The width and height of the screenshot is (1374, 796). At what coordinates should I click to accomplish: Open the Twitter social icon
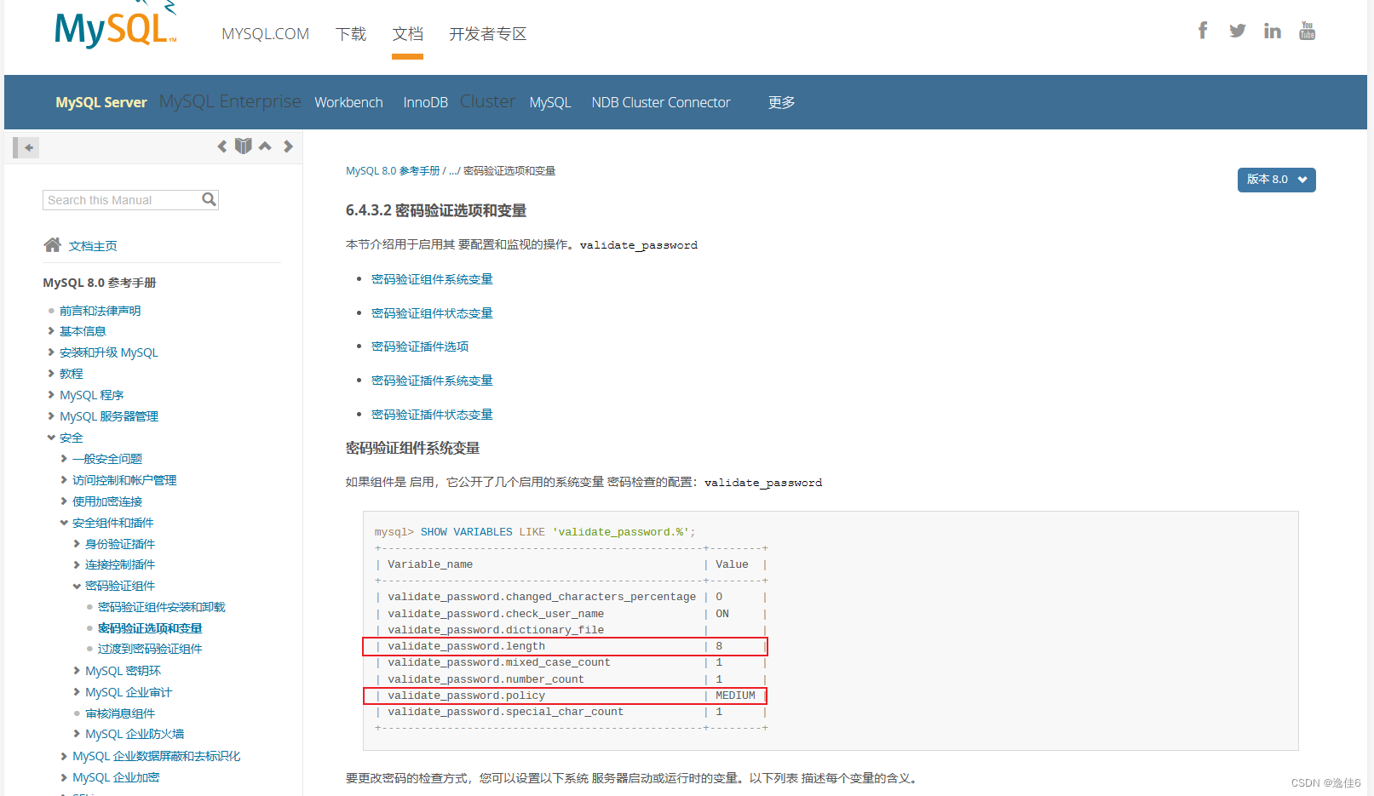(x=1238, y=31)
